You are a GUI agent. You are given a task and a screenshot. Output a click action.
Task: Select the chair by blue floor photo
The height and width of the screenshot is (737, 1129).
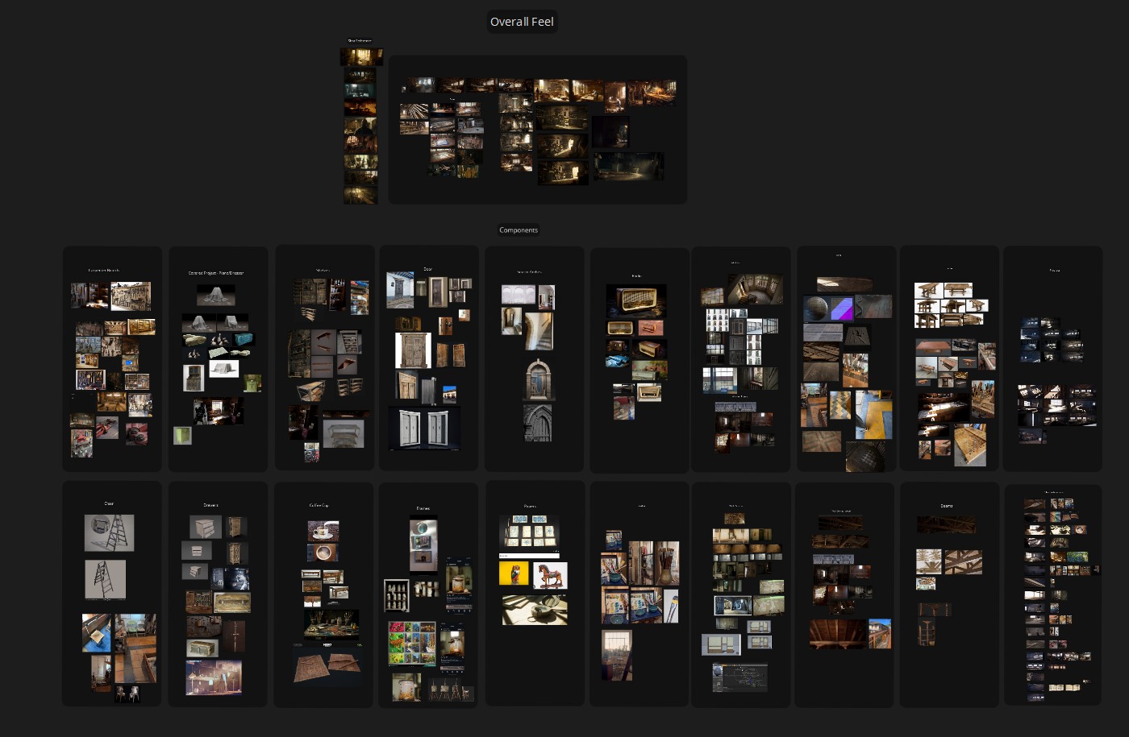(97, 633)
